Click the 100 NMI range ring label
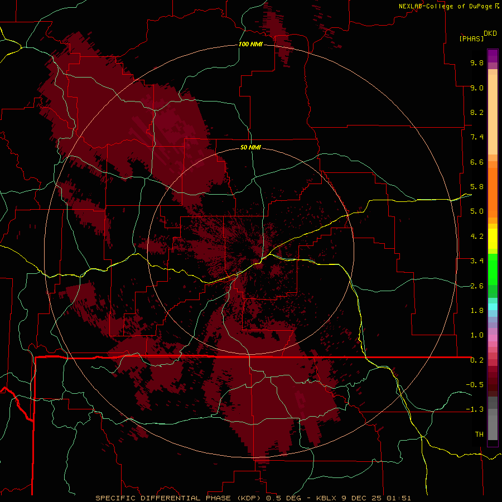This screenshot has height=502, width=502. [250, 44]
